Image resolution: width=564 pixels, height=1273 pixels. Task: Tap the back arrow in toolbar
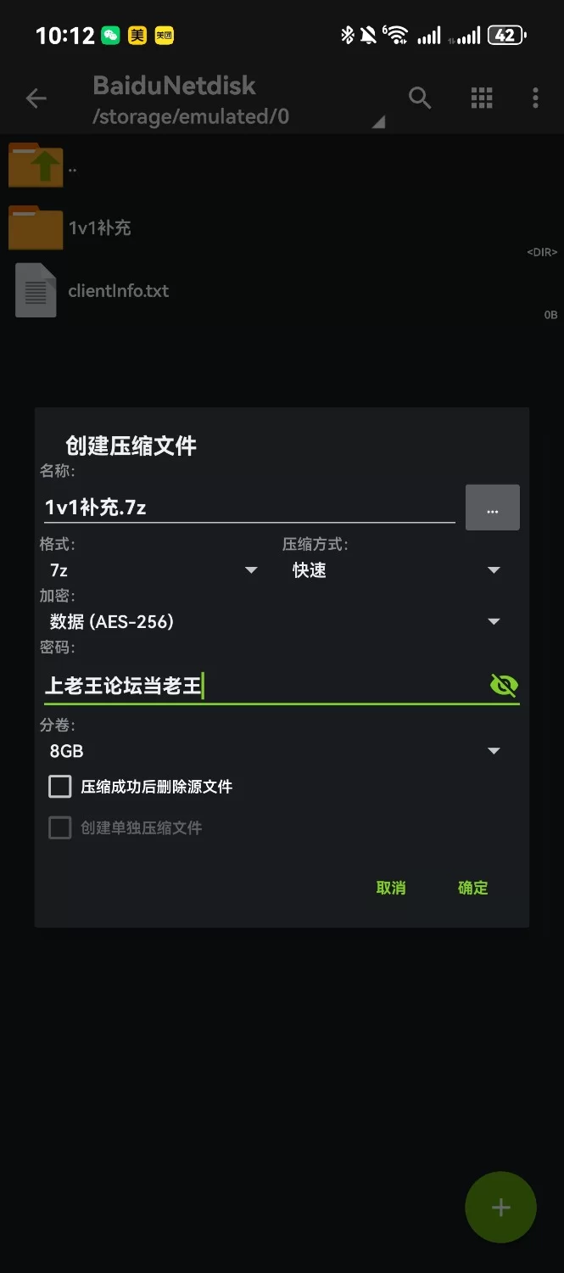point(36,99)
